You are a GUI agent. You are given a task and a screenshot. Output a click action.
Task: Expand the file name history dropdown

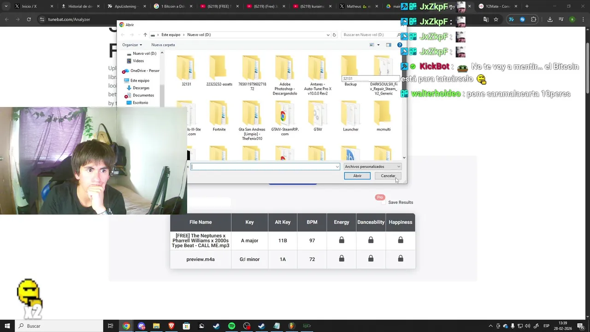(x=337, y=167)
